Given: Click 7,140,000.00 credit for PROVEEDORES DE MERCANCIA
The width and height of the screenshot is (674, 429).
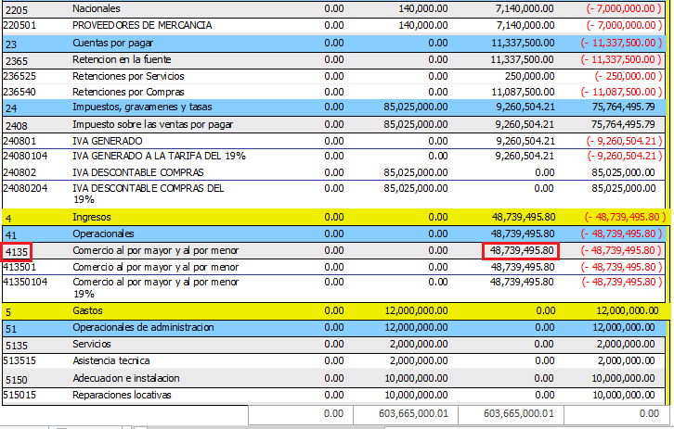Looking at the screenshot, I should point(525,25).
